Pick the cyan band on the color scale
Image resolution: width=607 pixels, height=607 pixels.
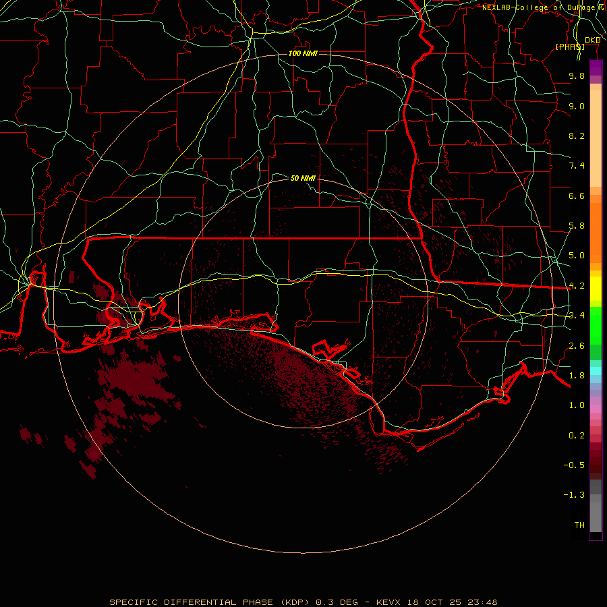point(596,371)
